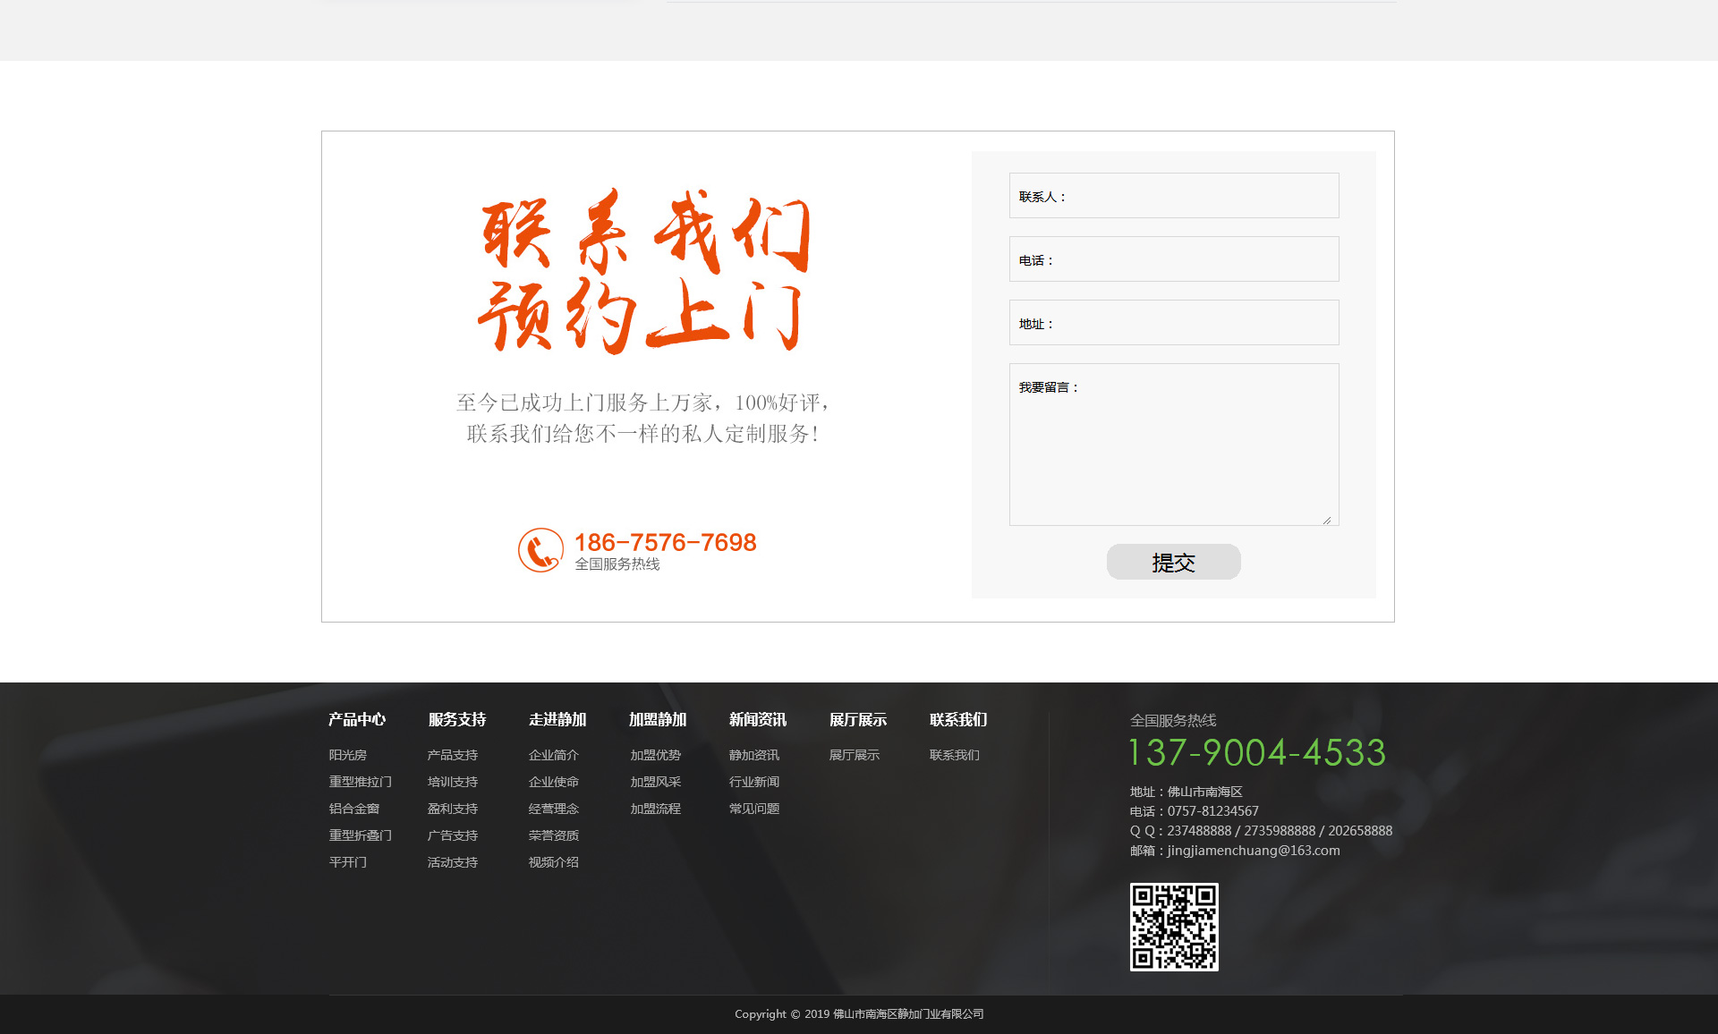The width and height of the screenshot is (1718, 1034).
Task: Click the orange phone hotline icon
Action: (540, 550)
